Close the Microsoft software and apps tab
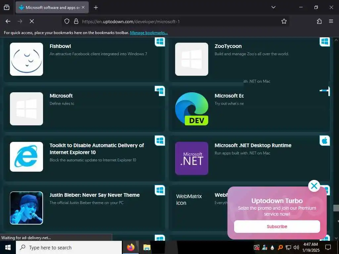339x254 pixels. pos(83,7)
